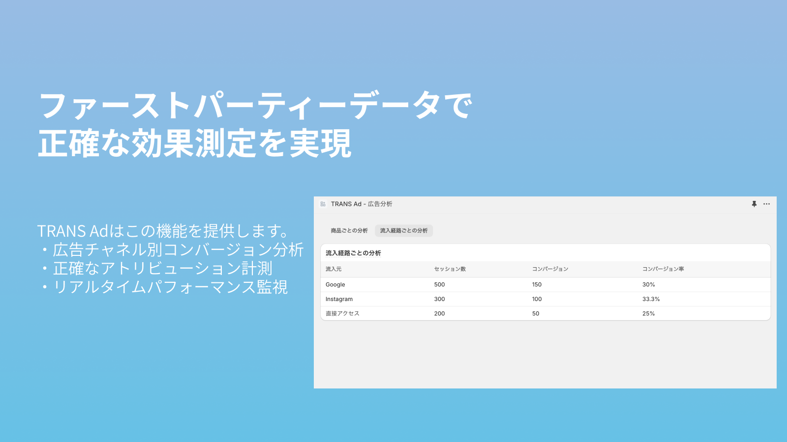Click 直接アクセス session count 200
This screenshot has width=787, height=442.
pyautogui.click(x=440, y=313)
